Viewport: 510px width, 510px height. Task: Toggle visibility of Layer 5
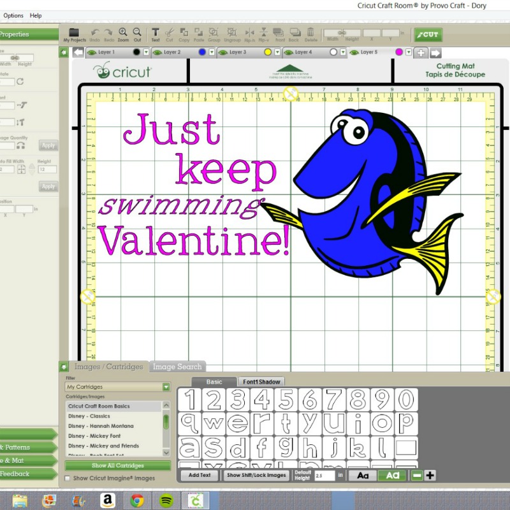[x=354, y=52]
